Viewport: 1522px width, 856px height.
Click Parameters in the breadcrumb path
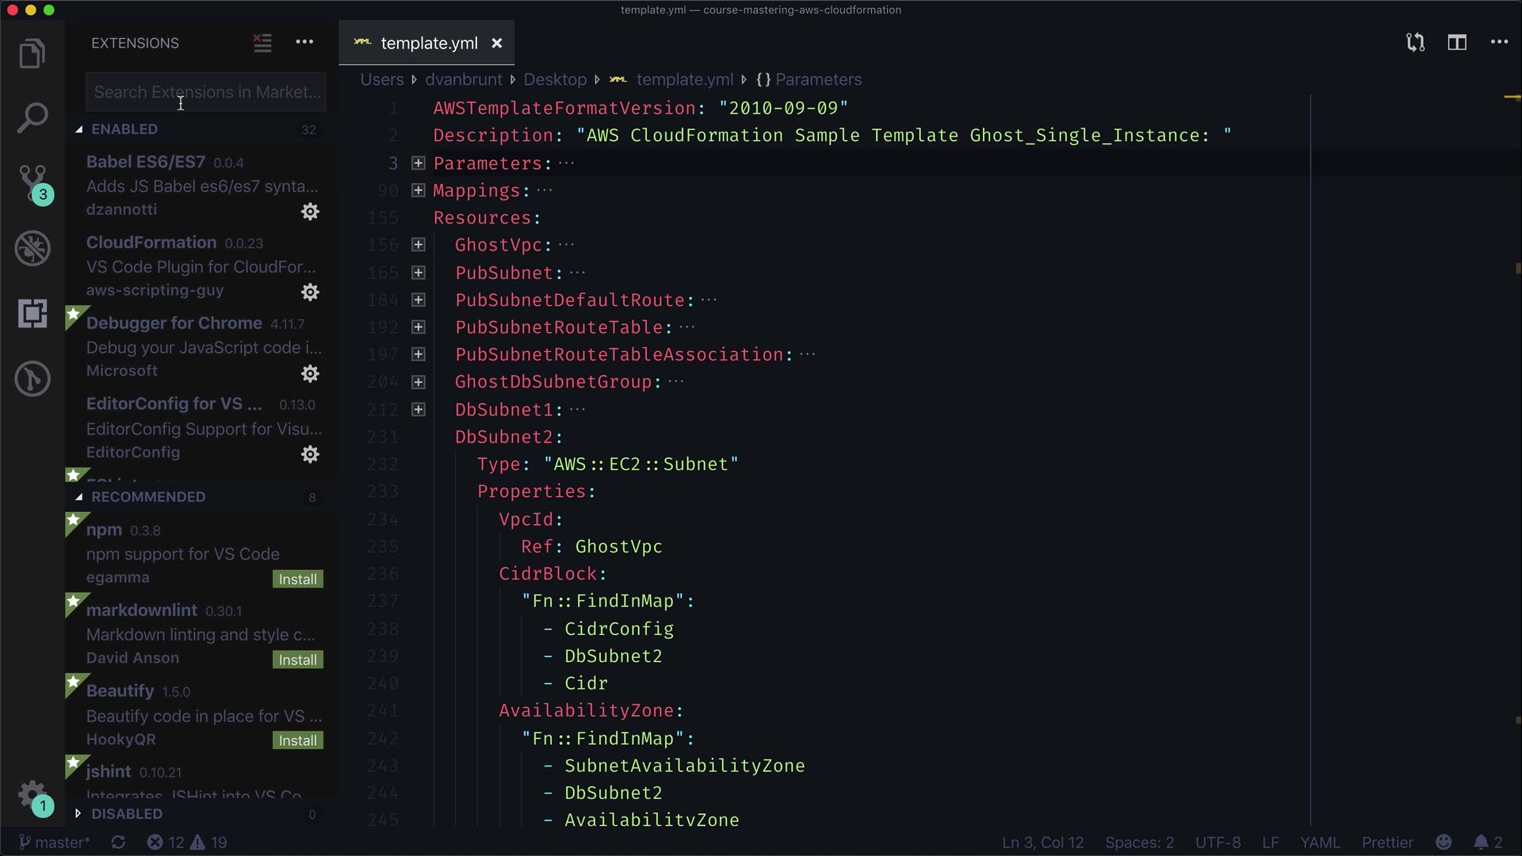[x=817, y=80]
